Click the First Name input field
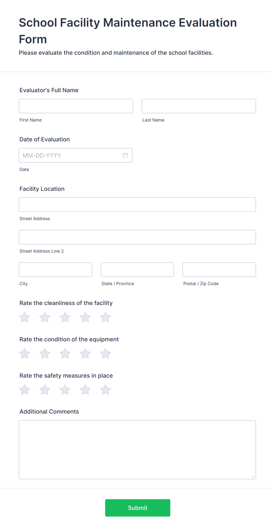 pyautogui.click(x=76, y=106)
